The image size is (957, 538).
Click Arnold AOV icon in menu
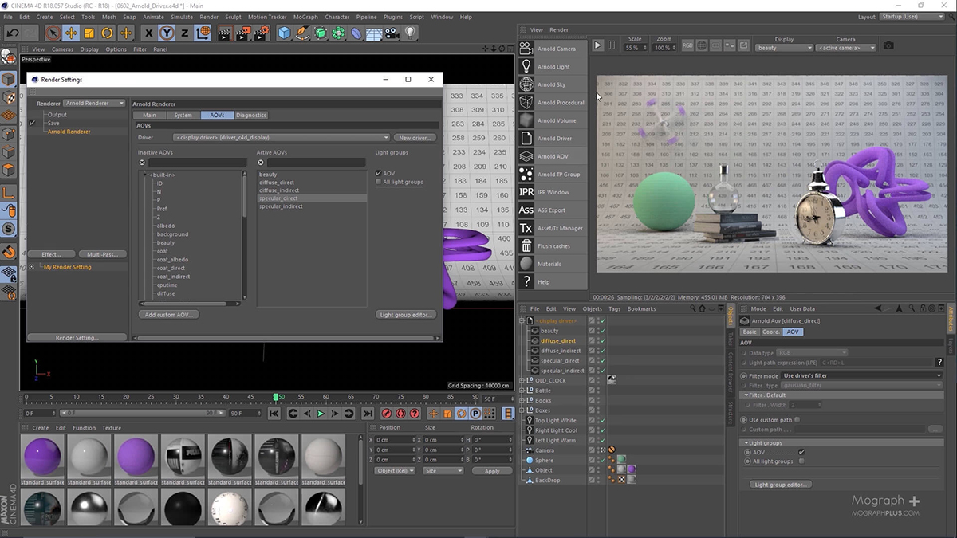click(526, 156)
